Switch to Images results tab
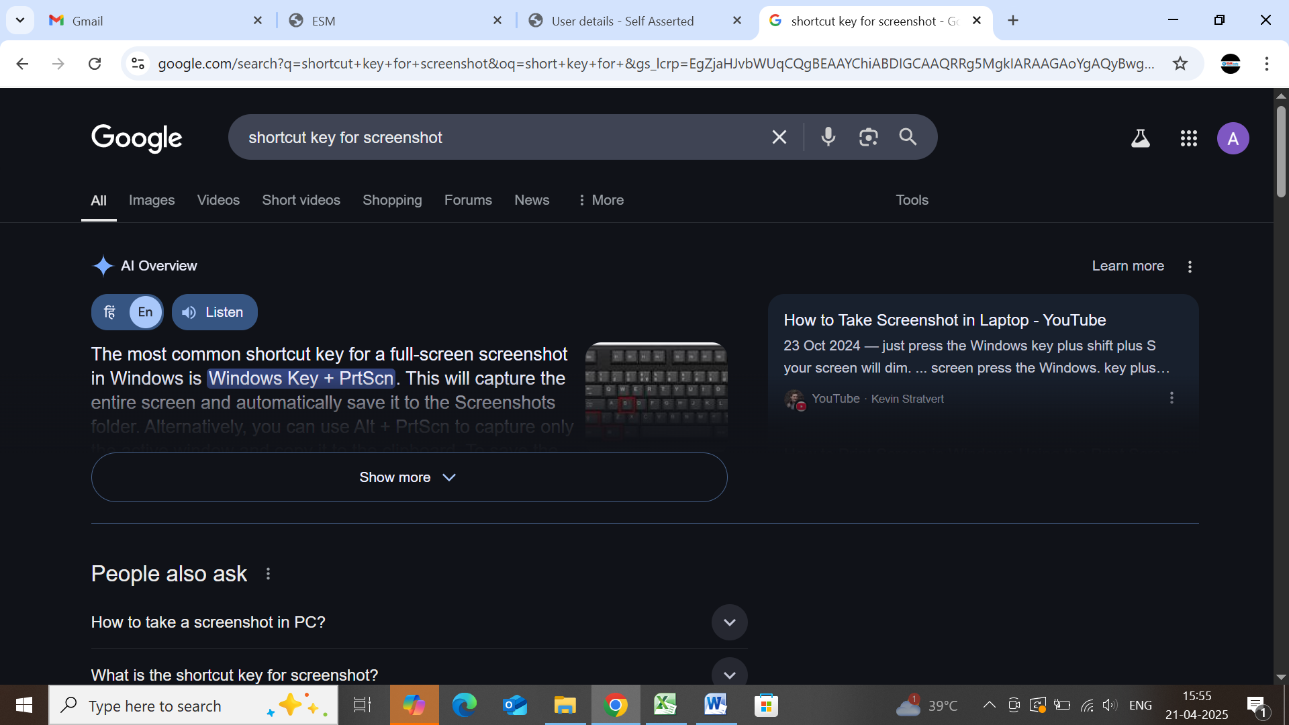The height and width of the screenshot is (725, 1289). click(152, 200)
